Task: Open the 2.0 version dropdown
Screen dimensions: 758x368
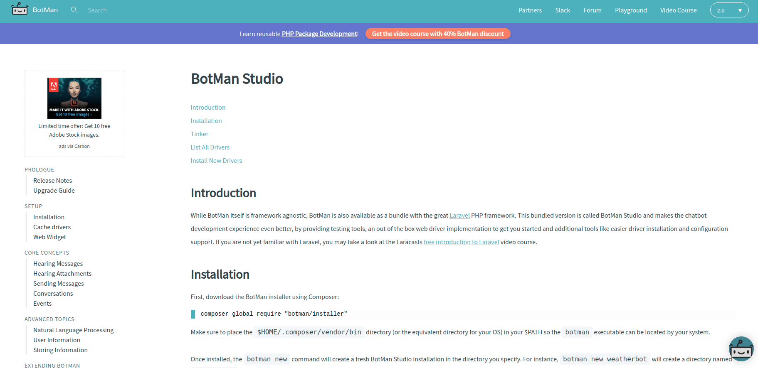Action: (x=729, y=10)
